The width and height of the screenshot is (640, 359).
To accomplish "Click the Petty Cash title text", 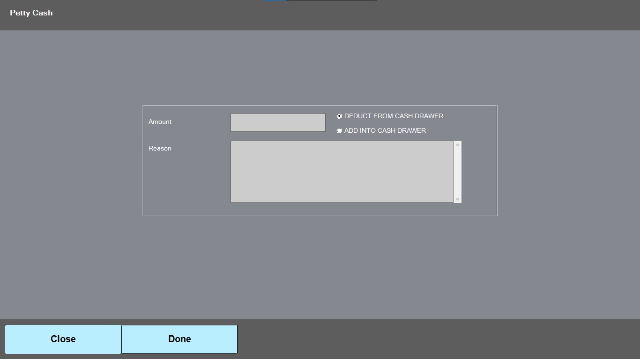I will pos(31,13).
